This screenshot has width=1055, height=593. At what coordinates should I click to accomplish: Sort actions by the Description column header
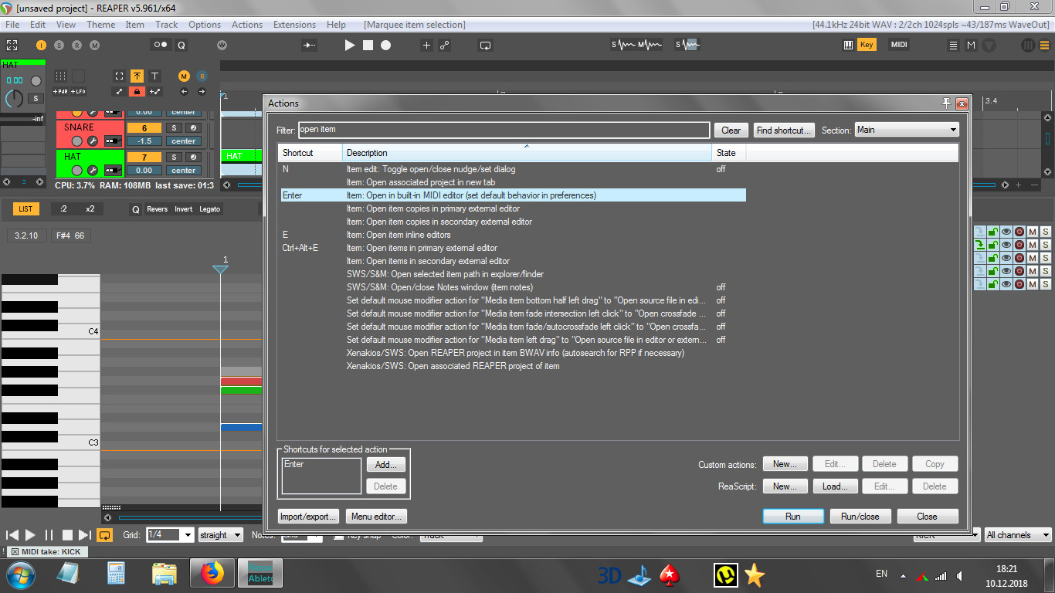(x=527, y=153)
